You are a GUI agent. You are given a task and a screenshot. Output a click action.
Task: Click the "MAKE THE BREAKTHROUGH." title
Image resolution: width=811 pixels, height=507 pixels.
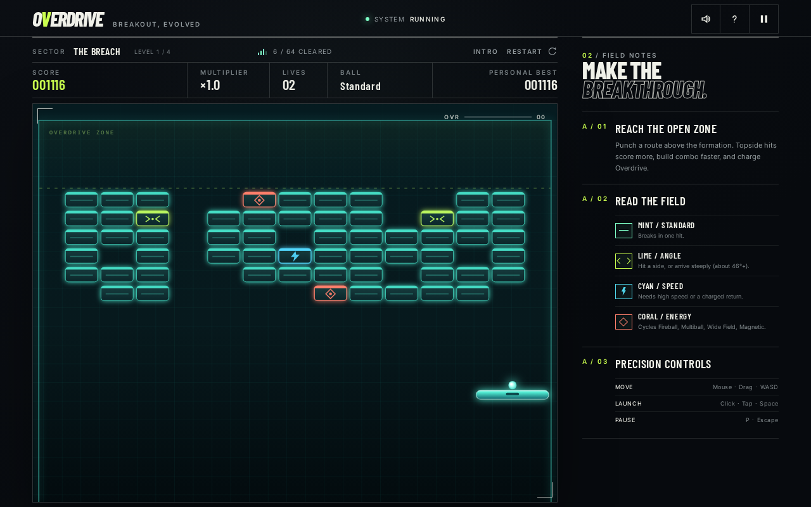[x=644, y=80]
